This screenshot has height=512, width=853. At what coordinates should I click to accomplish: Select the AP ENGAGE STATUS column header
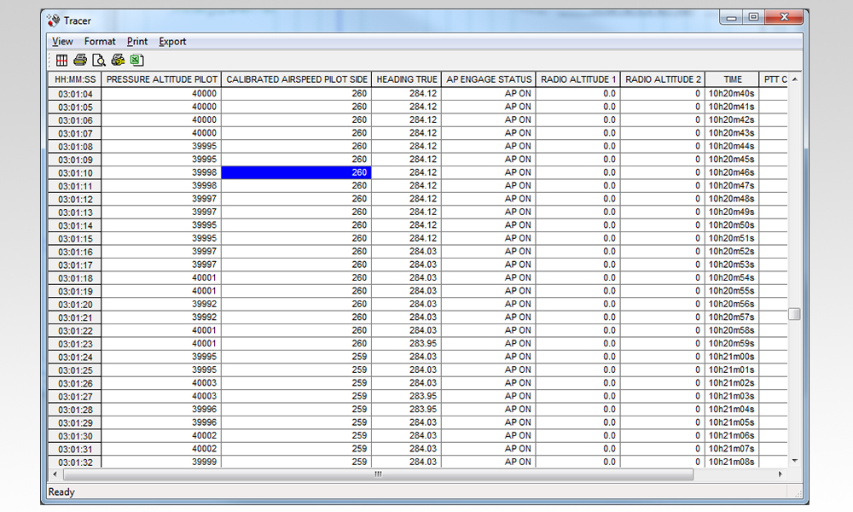point(488,79)
